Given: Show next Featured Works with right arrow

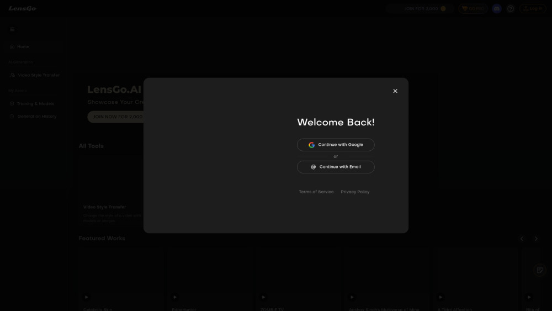Looking at the screenshot, I should tap(535, 239).
